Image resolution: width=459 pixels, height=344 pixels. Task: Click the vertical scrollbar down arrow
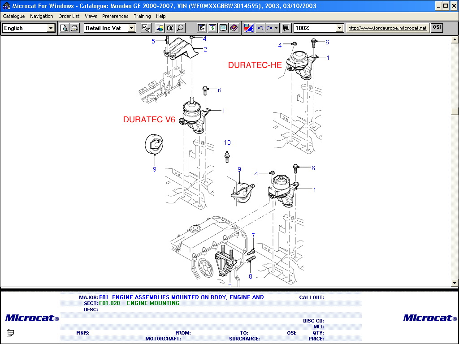(x=455, y=283)
